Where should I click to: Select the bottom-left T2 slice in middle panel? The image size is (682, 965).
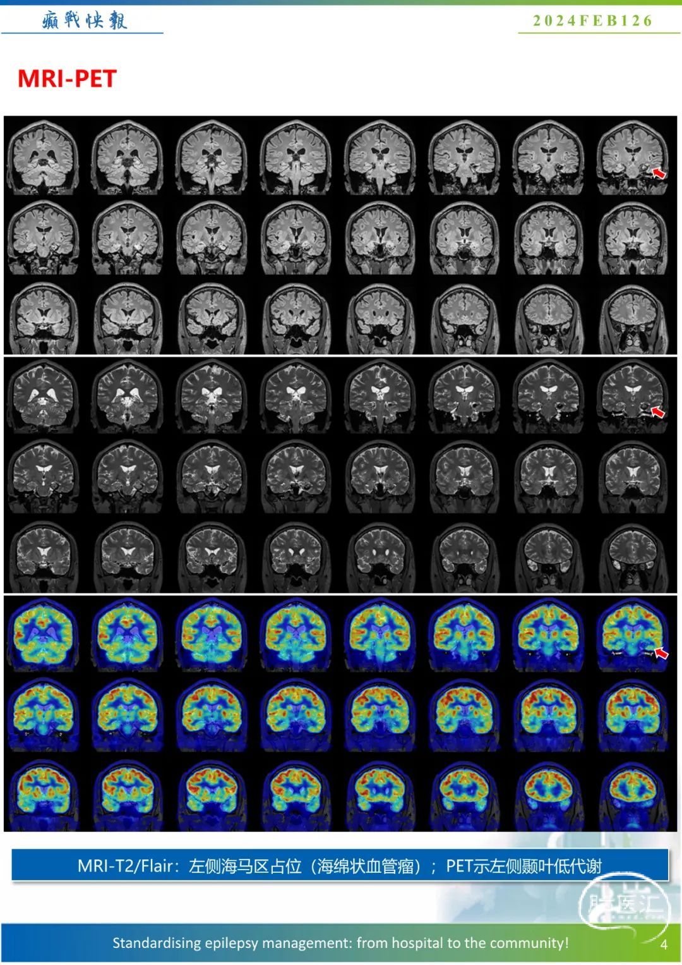coord(43,556)
